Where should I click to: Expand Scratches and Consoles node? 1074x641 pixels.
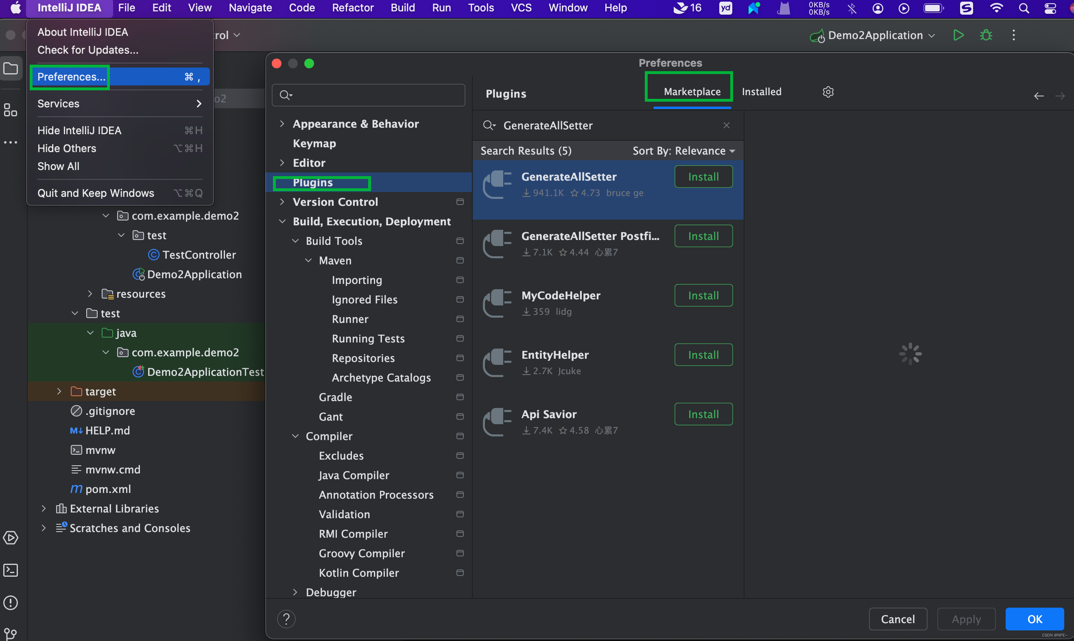(x=44, y=528)
